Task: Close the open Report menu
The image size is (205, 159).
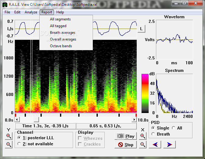Action: pyautogui.click(x=47, y=12)
